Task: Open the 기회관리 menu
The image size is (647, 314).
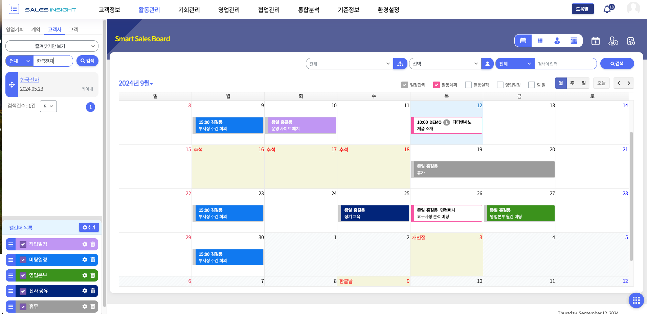Action: 189,10
